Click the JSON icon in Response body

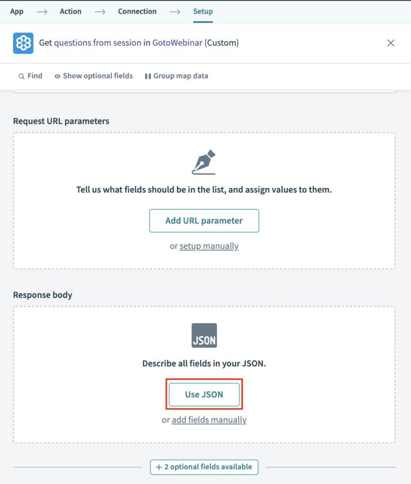[x=204, y=335]
